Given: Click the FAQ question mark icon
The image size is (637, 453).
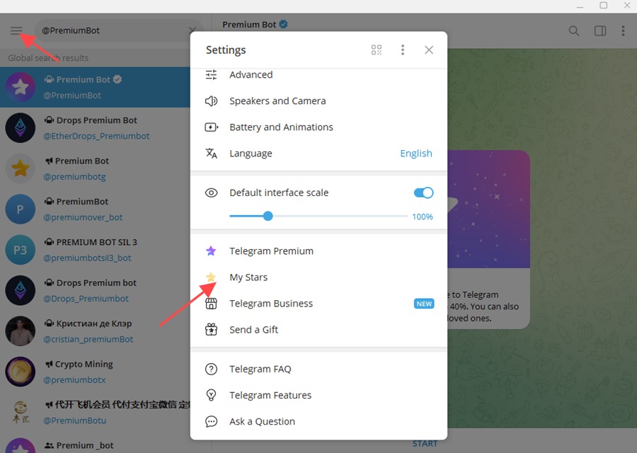Looking at the screenshot, I should coord(211,369).
